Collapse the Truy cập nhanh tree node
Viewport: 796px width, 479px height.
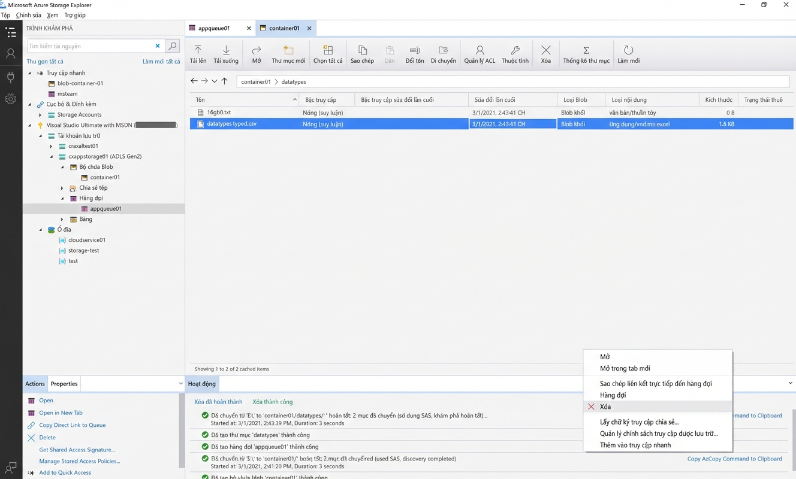coord(30,73)
